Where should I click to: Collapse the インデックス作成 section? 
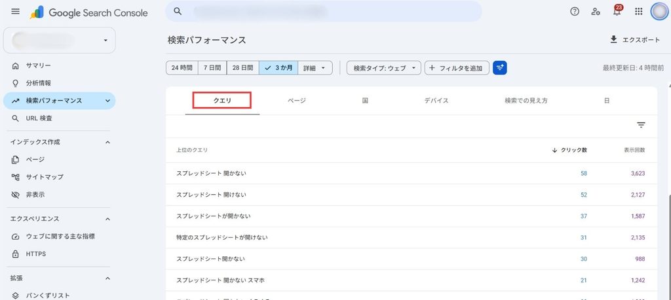(x=107, y=142)
